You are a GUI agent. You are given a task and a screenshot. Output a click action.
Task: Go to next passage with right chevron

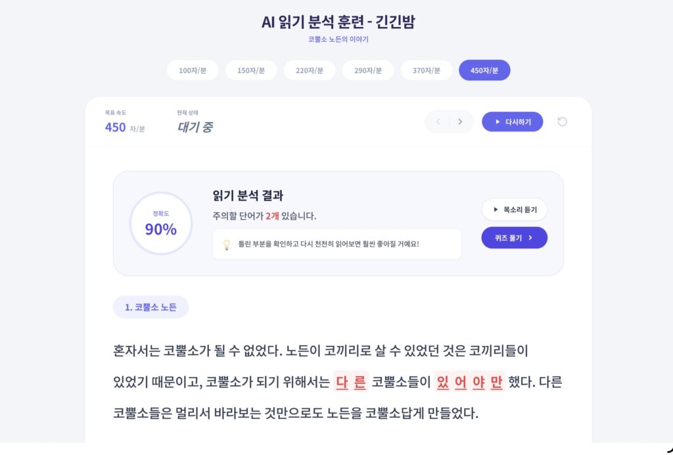pos(460,122)
